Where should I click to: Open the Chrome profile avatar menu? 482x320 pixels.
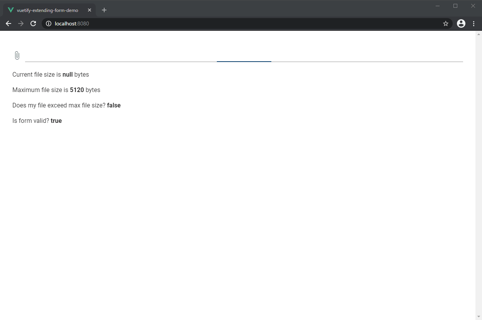coord(461,23)
